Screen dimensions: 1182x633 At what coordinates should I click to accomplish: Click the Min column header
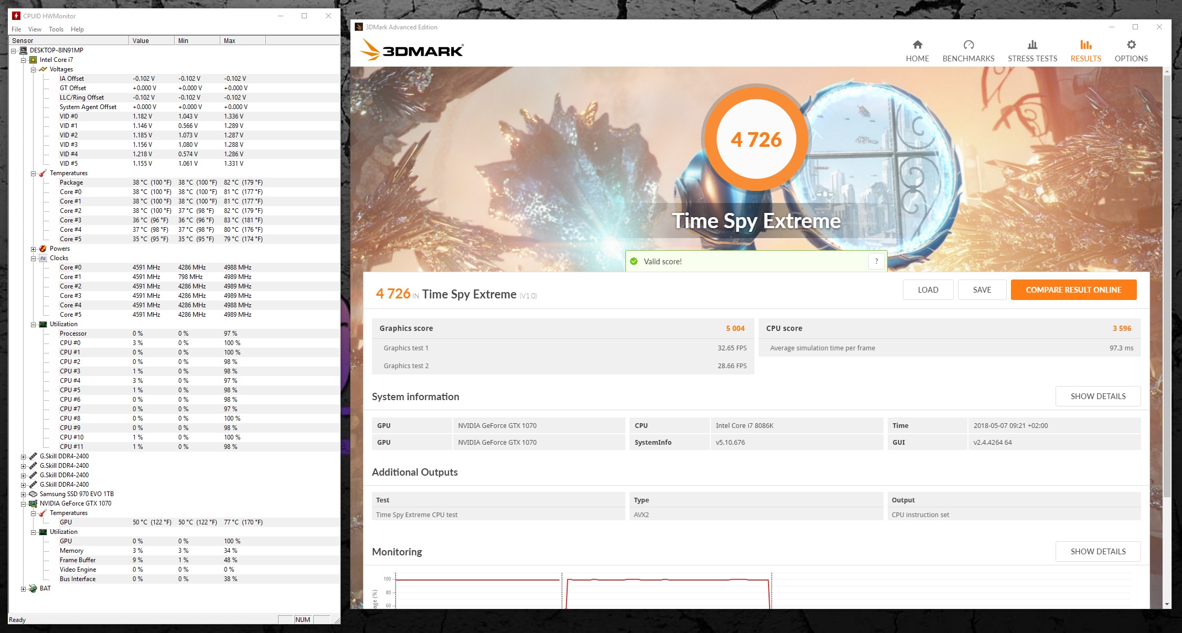pos(197,40)
